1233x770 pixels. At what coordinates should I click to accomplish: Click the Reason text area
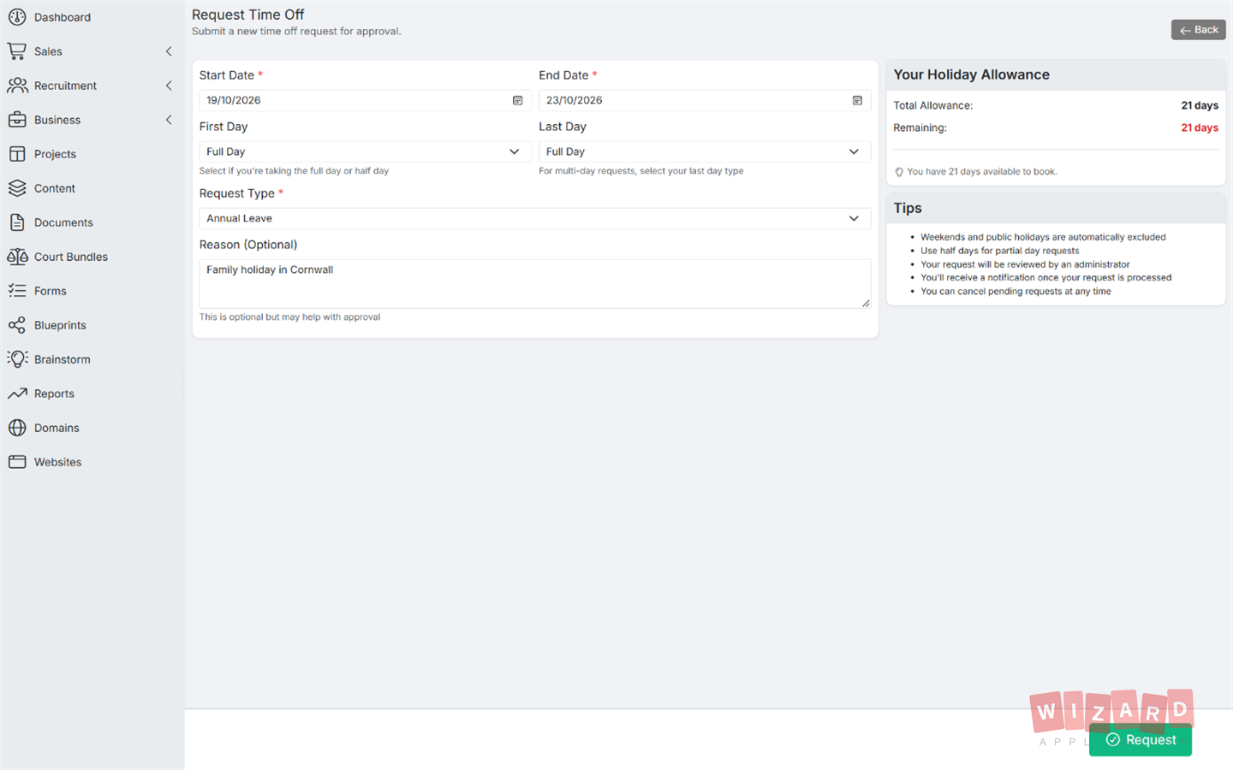pyautogui.click(x=535, y=283)
